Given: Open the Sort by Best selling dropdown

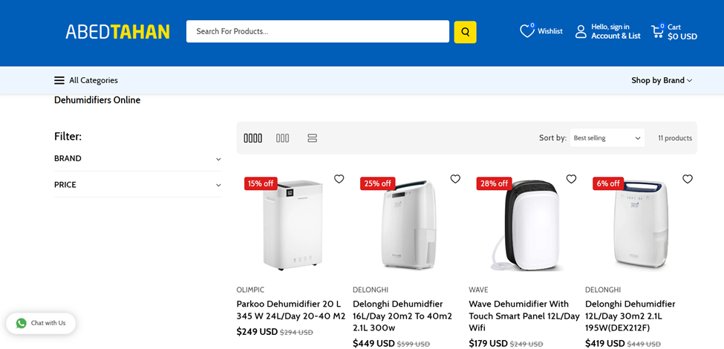Looking at the screenshot, I should [607, 138].
